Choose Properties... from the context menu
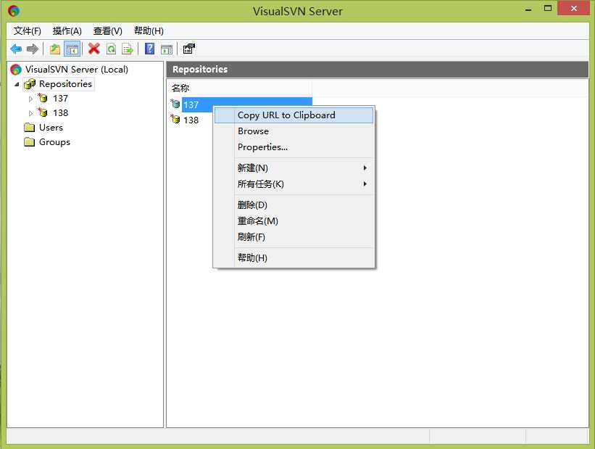The width and height of the screenshot is (595, 449). click(294, 147)
